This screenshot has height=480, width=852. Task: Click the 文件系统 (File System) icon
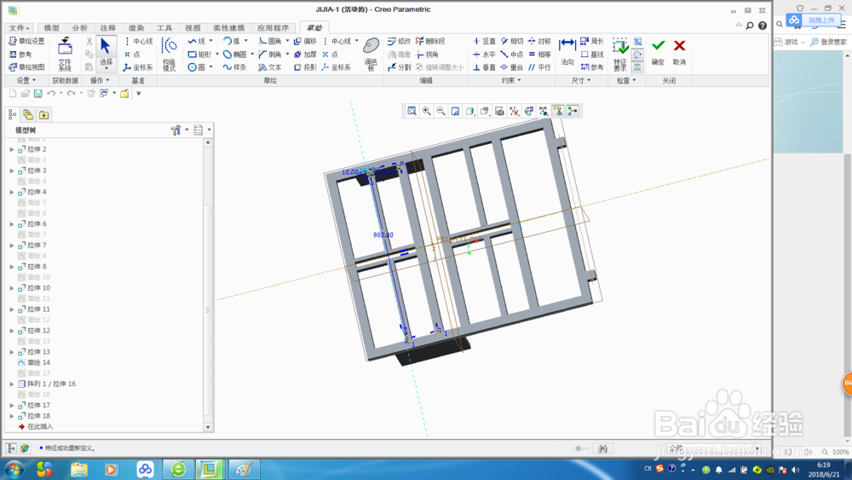[x=65, y=55]
